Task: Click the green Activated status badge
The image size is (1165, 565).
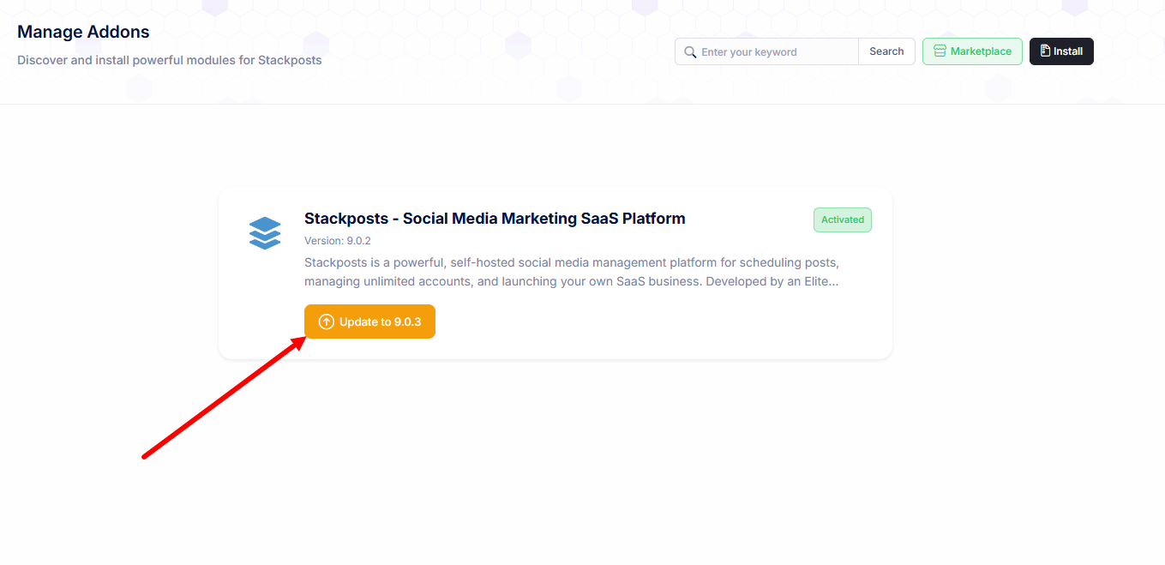Action: coord(842,219)
